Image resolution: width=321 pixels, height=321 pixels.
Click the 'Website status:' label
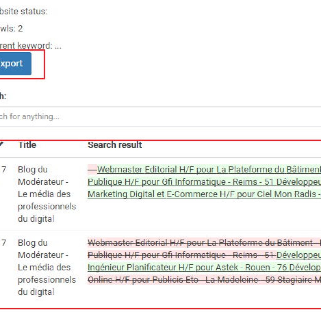click(x=24, y=11)
